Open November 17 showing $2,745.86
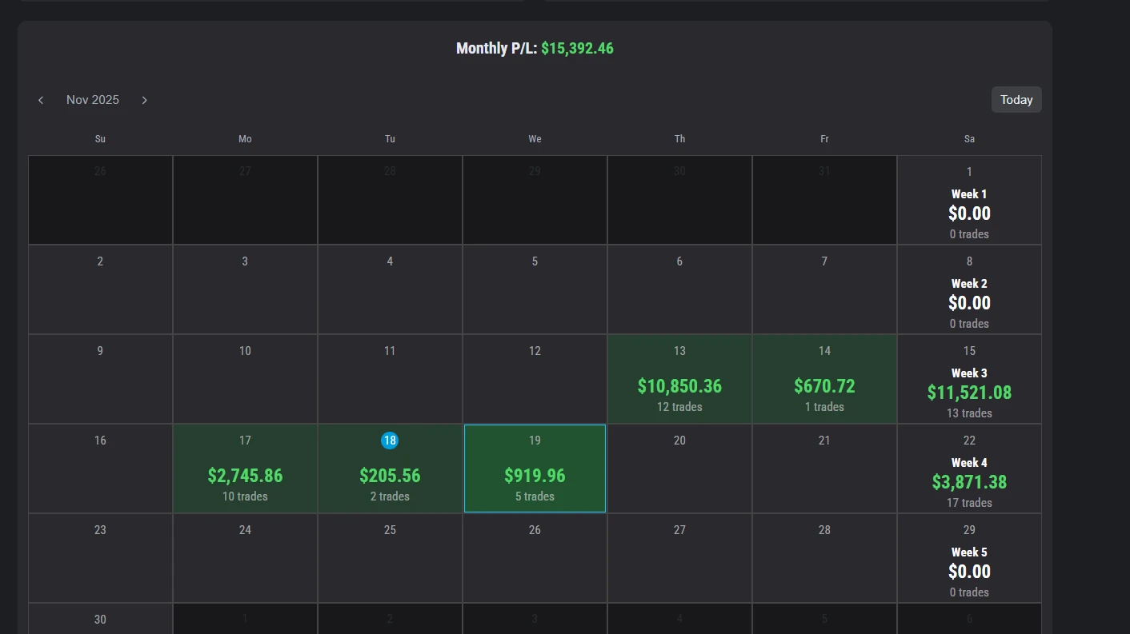Screen dimensions: 1130x634 tap(245, 469)
